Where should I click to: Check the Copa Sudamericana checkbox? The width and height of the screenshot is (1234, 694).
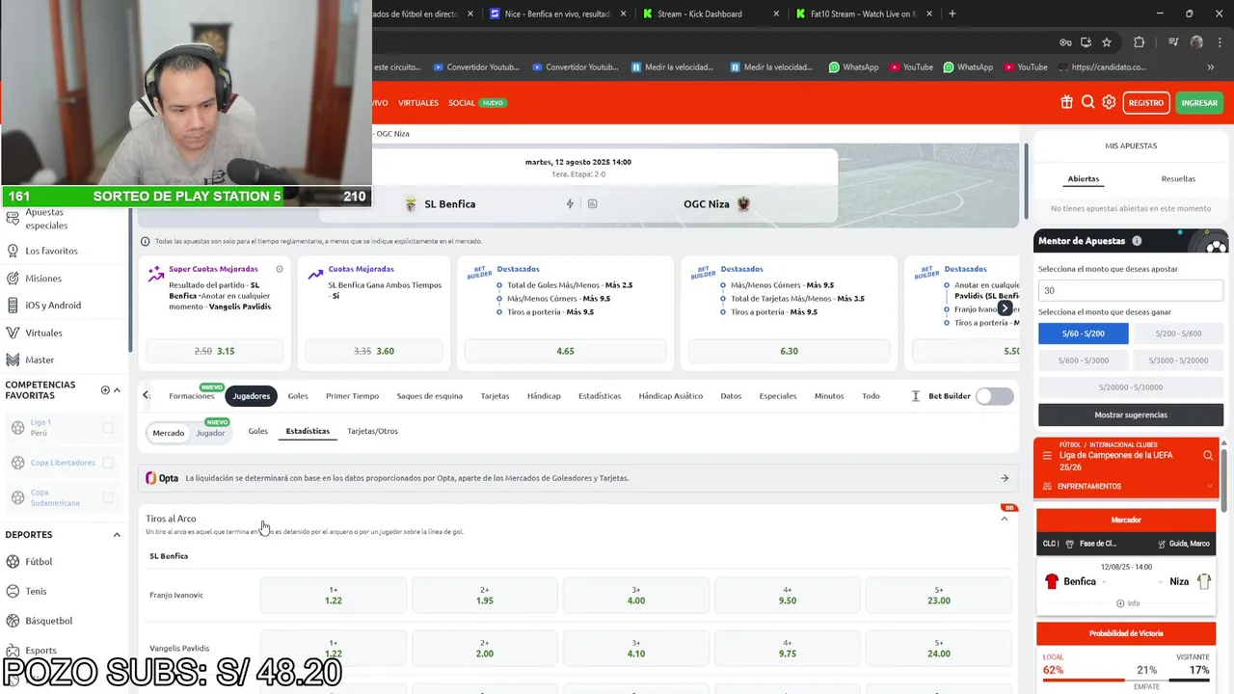click(108, 497)
